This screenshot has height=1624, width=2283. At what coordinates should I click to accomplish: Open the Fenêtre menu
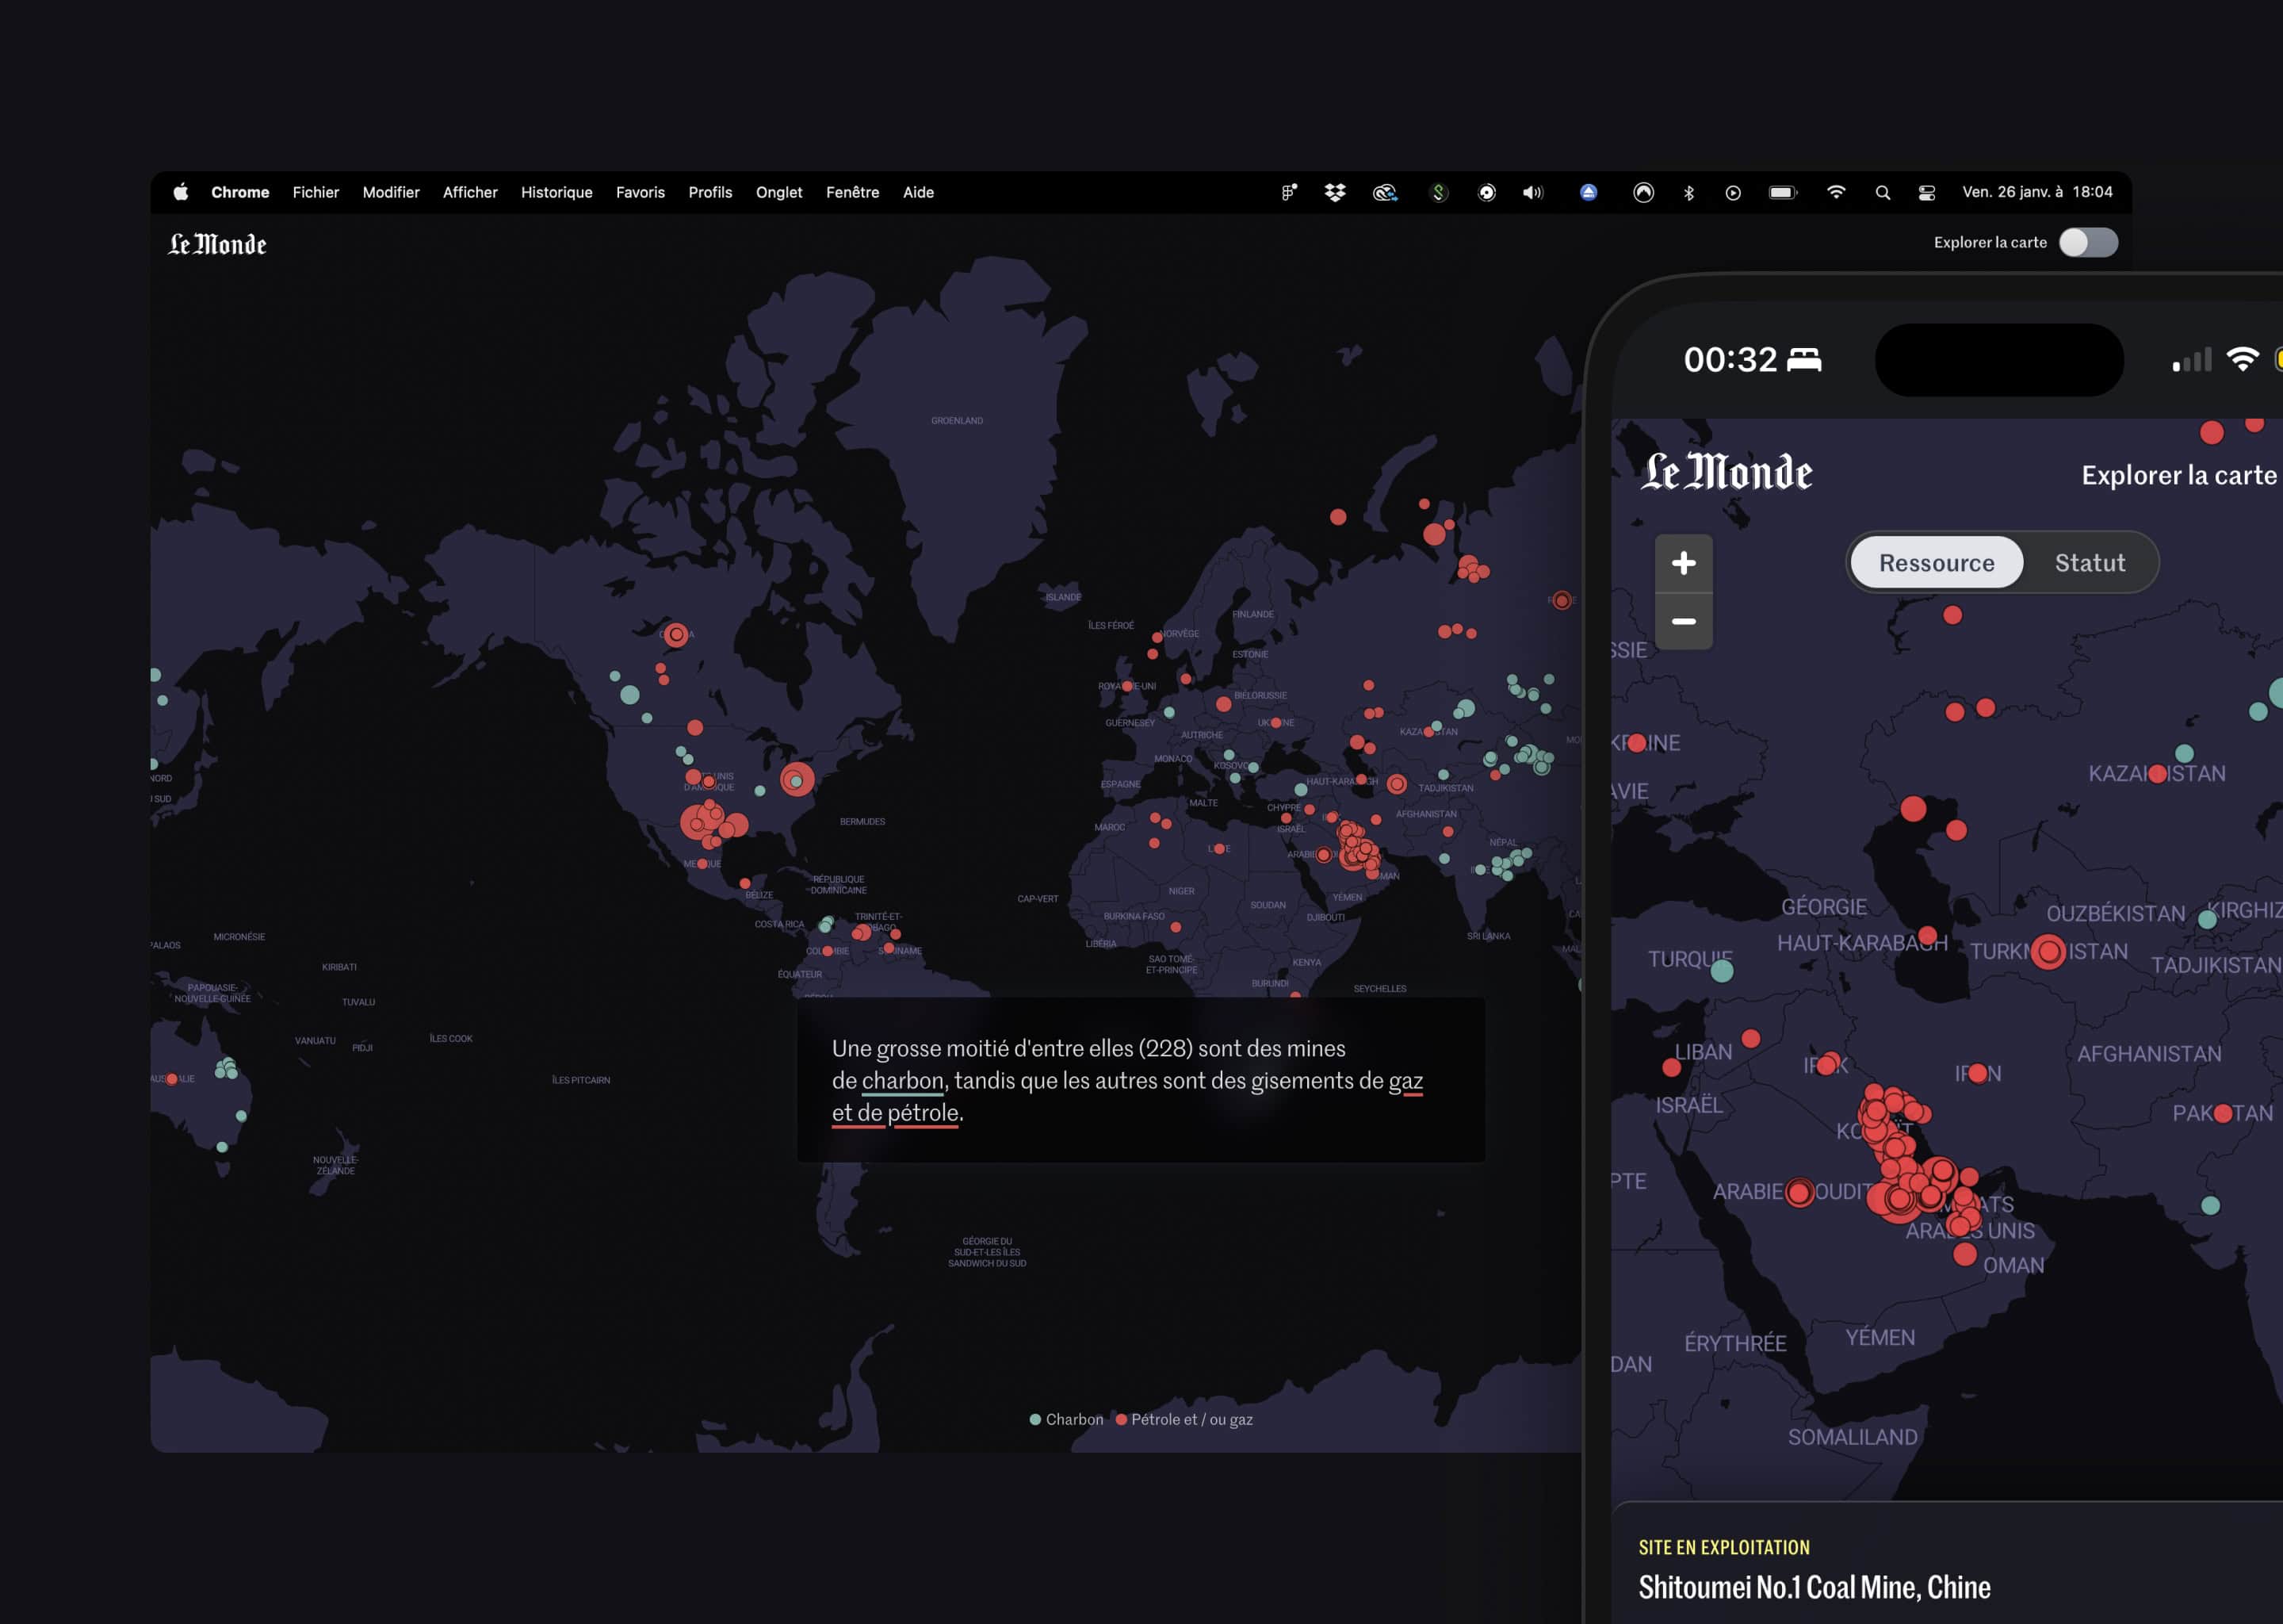(x=853, y=192)
